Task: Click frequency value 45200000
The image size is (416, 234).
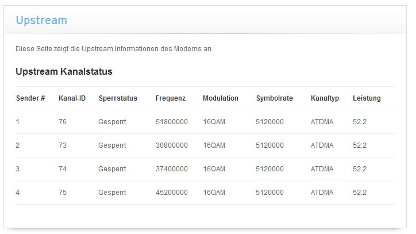Action: (172, 193)
